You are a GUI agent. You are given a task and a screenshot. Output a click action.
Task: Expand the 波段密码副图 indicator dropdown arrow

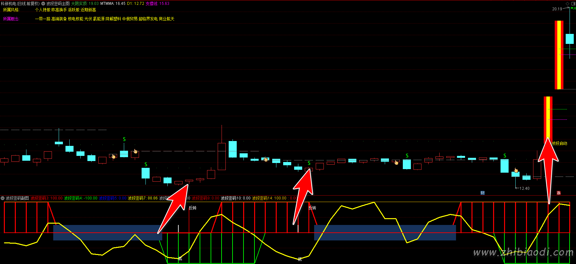(x=3, y=198)
